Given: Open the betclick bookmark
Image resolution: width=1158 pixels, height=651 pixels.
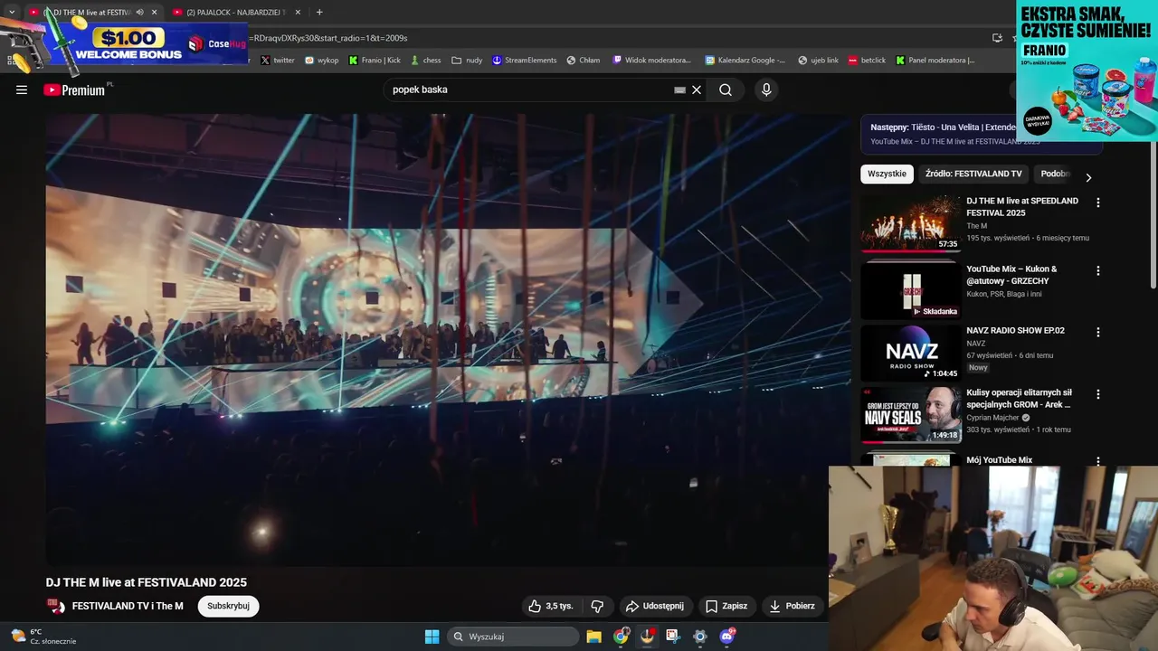Looking at the screenshot, I should 868,60.
